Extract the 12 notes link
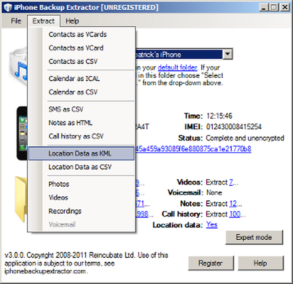This screenshot has width=293, height=284. tap(233, 204)
